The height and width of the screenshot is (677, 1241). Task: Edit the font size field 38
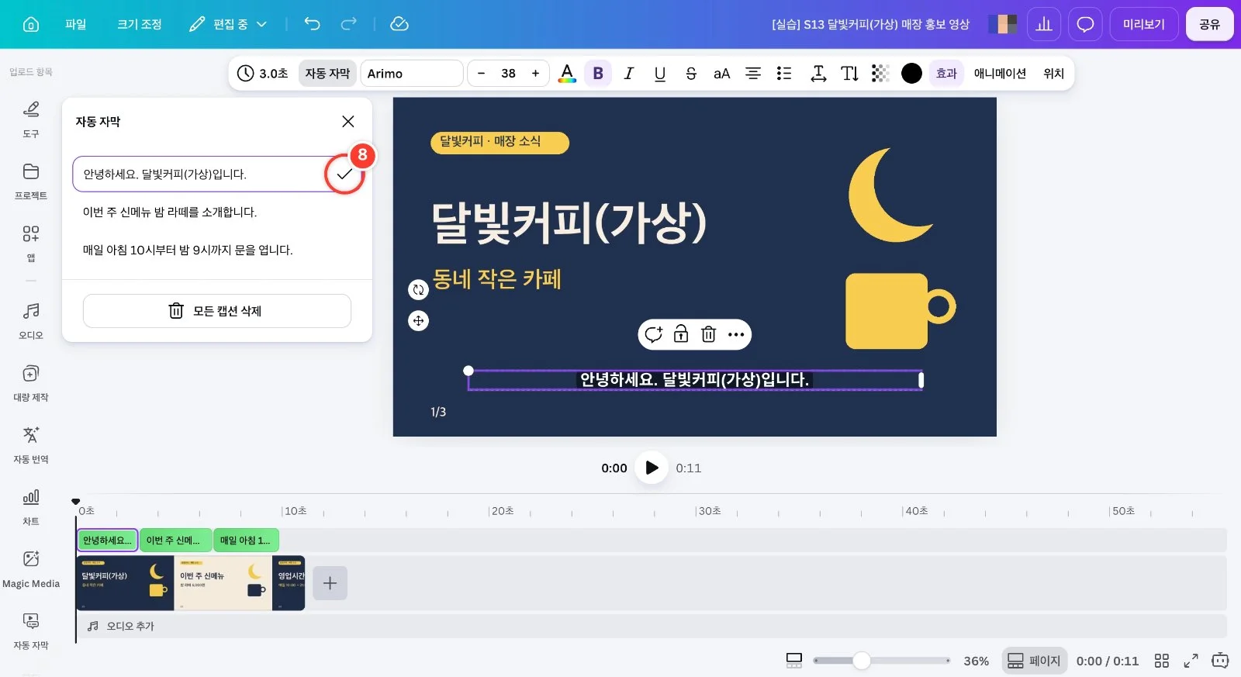508,73
